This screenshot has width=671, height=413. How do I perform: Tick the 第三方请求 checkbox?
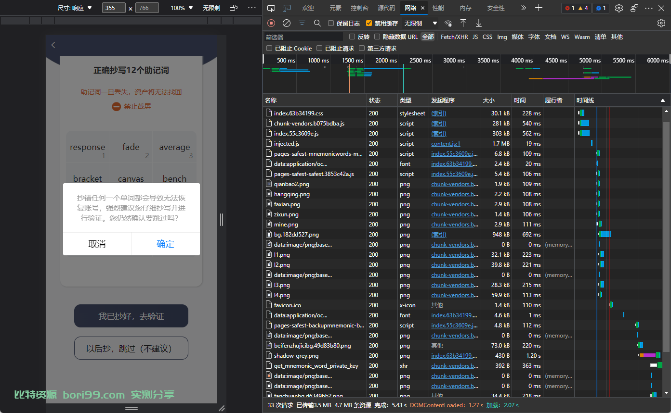tap(362, 48)
